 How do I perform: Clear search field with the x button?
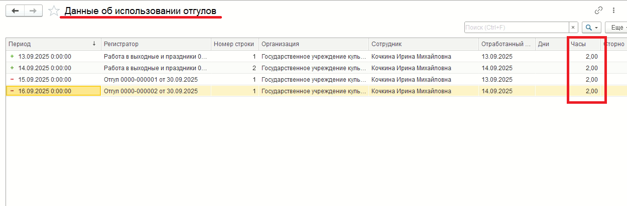click(x=573, y=27)
